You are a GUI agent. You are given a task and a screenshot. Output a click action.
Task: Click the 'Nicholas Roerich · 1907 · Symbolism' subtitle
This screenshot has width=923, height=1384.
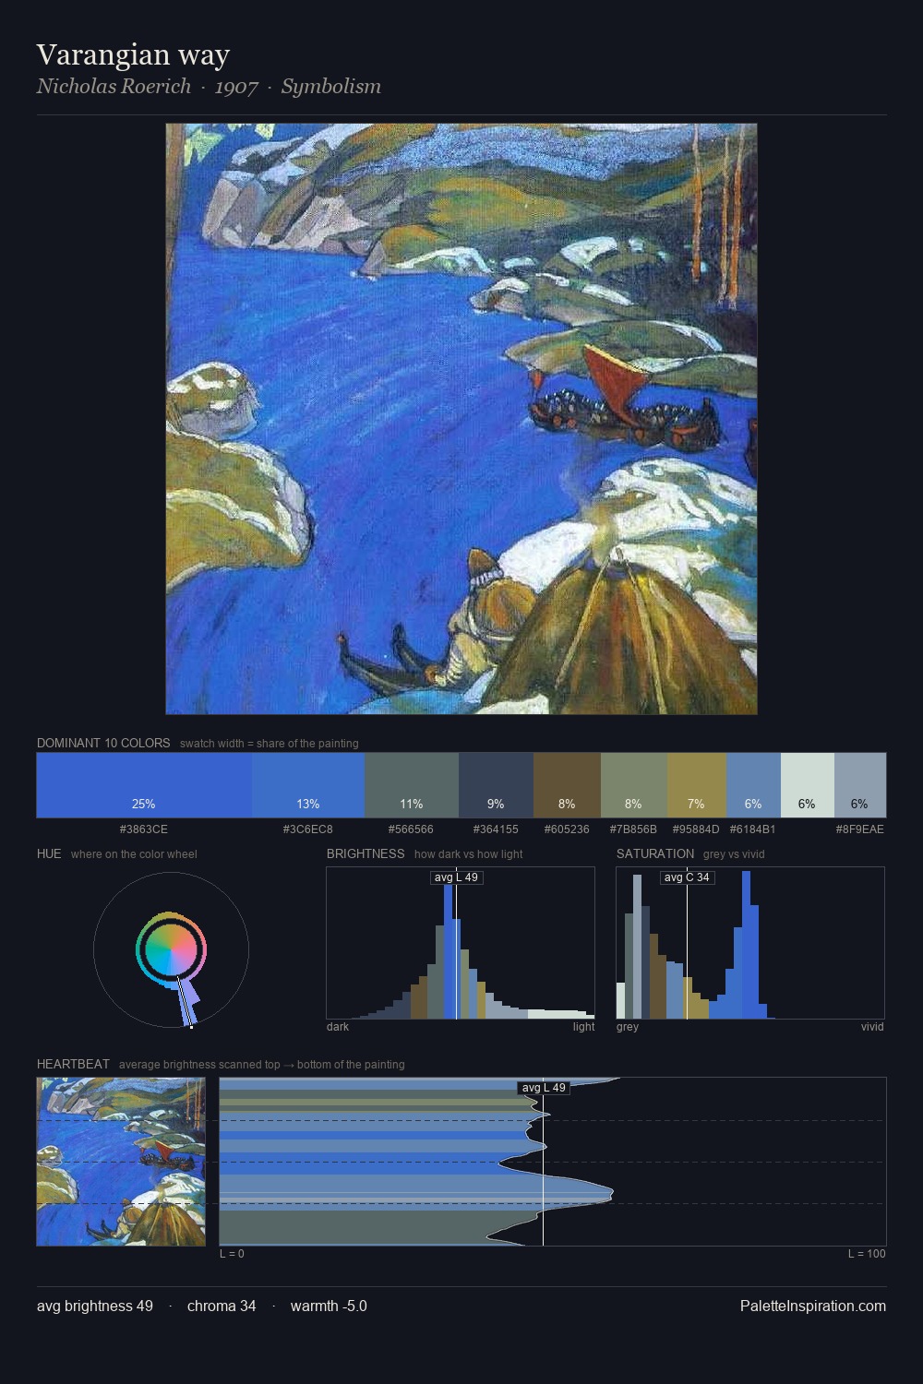pos(209,86)
